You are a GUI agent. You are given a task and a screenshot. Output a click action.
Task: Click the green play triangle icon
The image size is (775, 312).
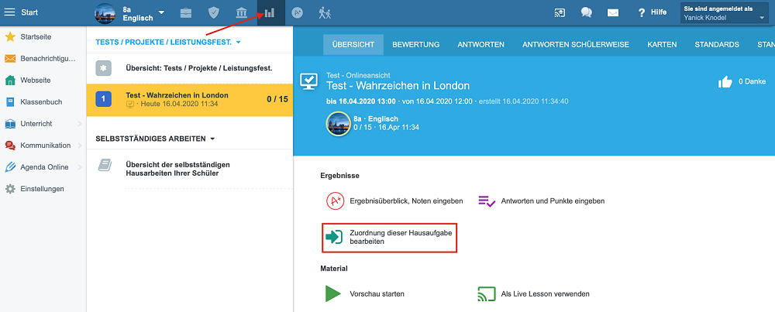coord(333,293)
